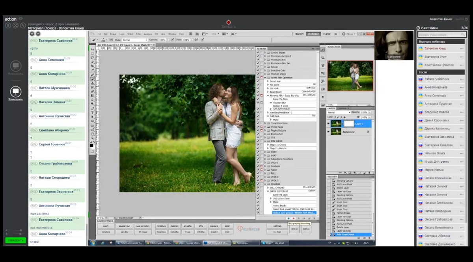
Task: Click the brush panel toggle icon in options bar
Action: coord(111,40)
